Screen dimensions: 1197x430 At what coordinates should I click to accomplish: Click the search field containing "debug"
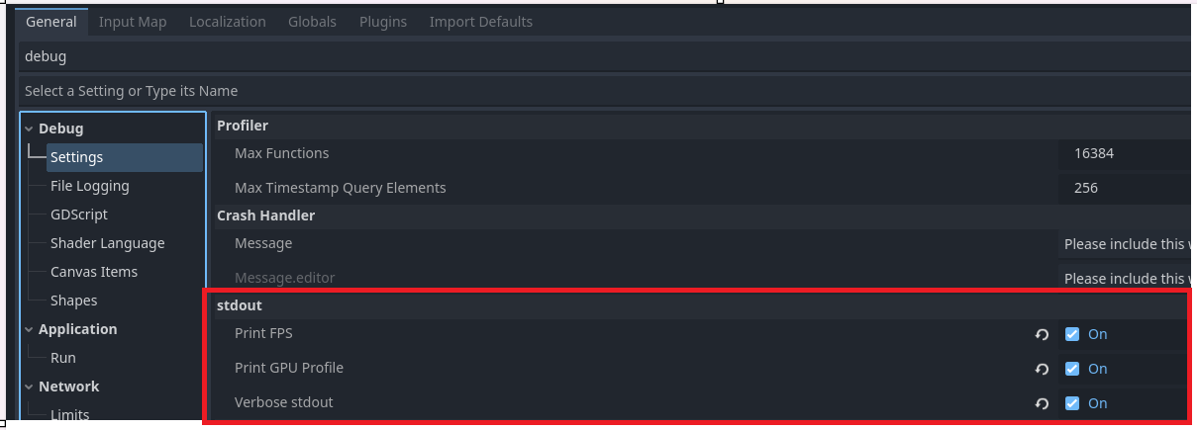tap(594, 56)
